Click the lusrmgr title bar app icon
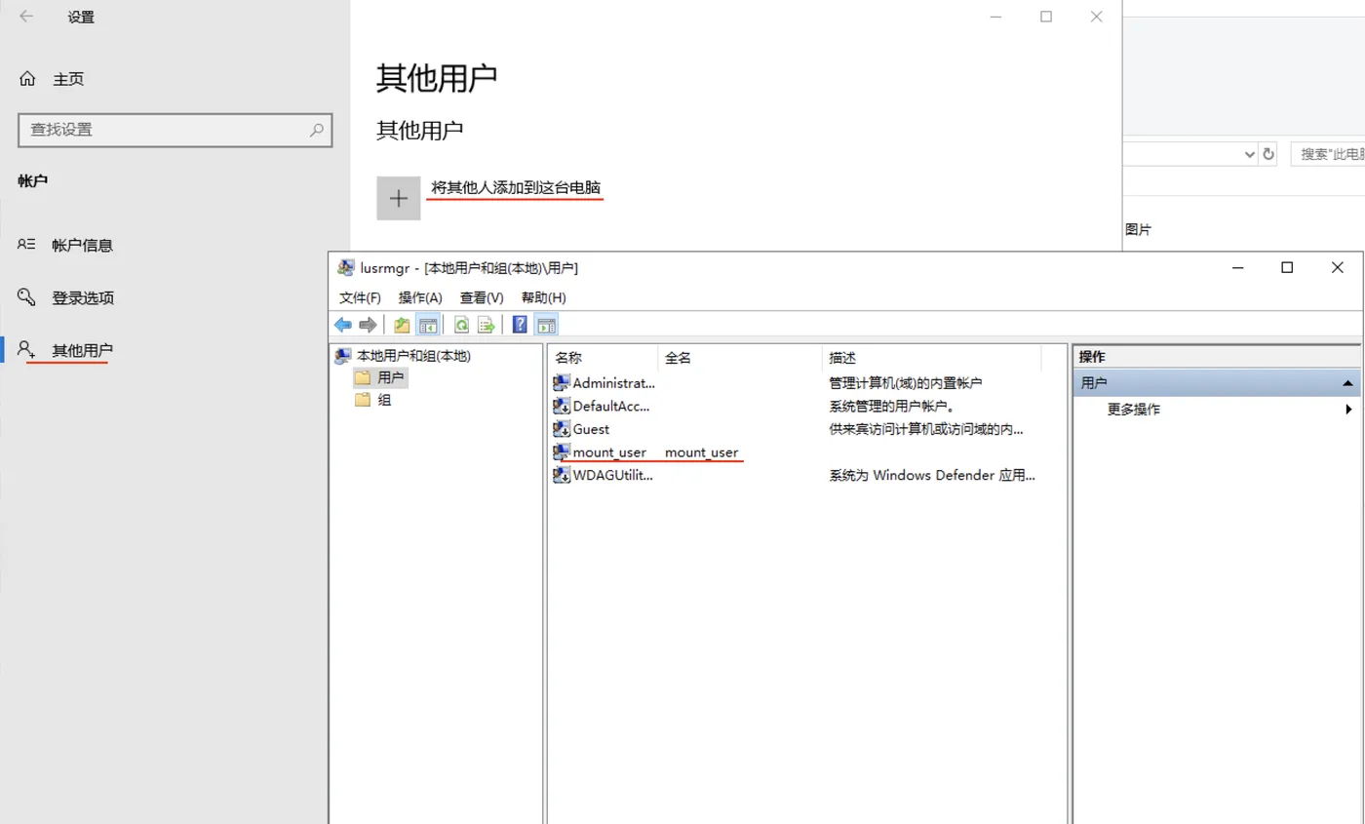 (345, 267)
